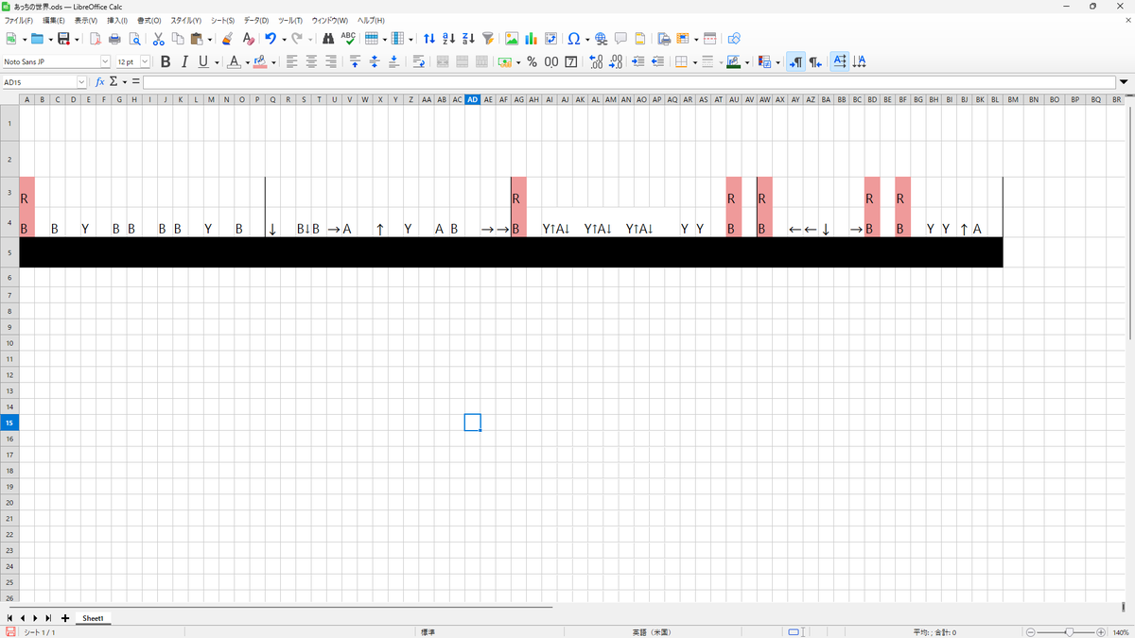Open borders dropdown arrow
Image resolution: width=1135 pixels, height=638 pixels.
(x=693, y=61)
